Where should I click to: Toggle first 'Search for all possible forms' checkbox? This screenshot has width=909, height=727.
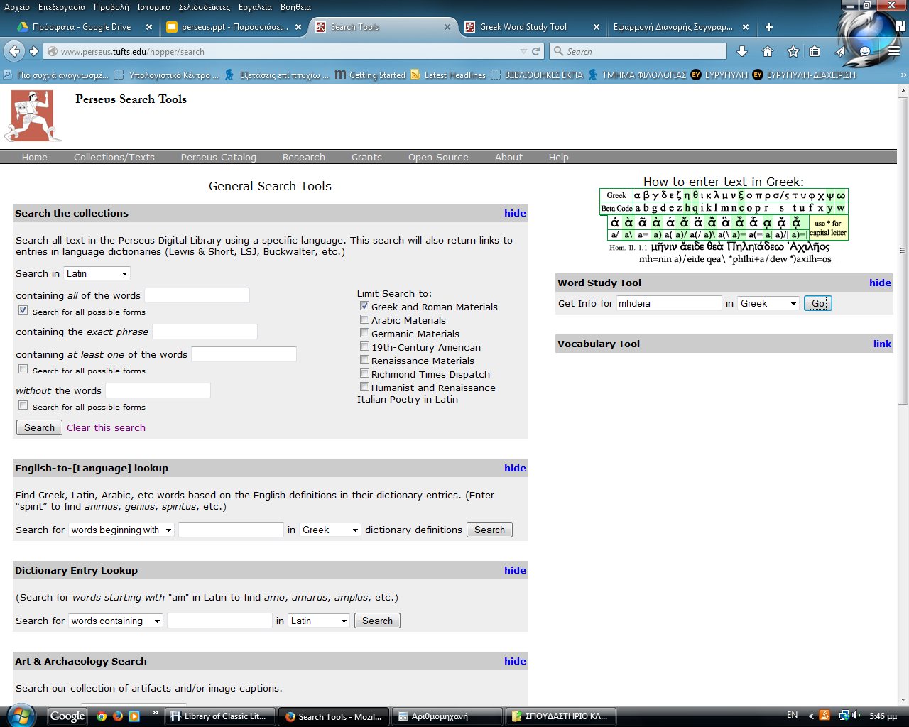[23, 310]
